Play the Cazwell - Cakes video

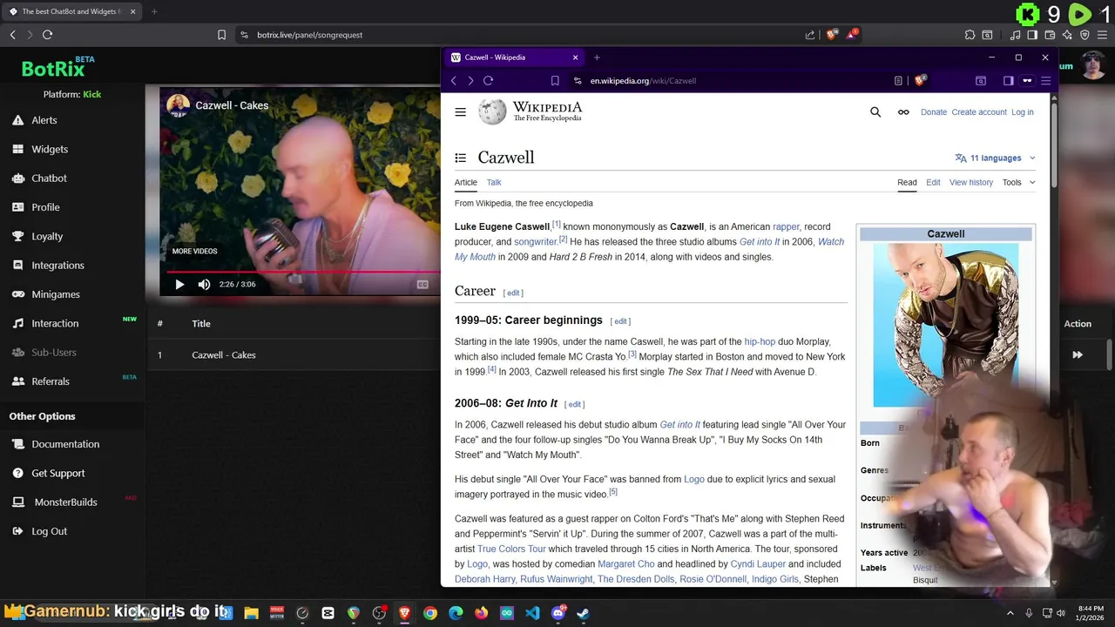(179, 284)
